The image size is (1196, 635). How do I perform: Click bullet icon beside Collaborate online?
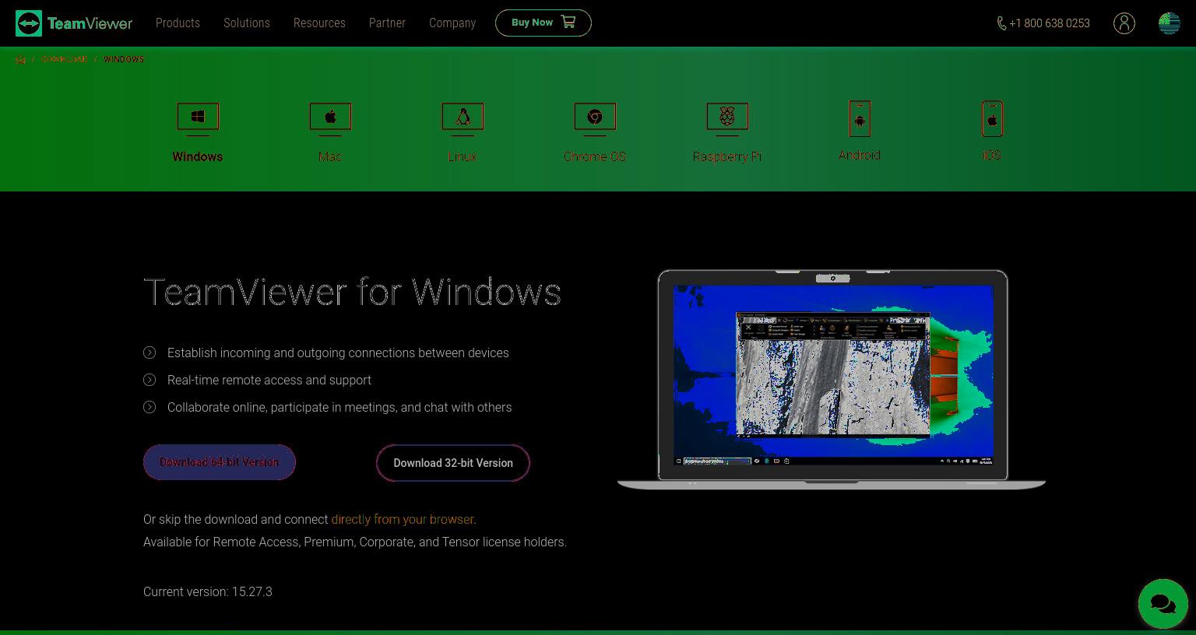tap(149, 407)
